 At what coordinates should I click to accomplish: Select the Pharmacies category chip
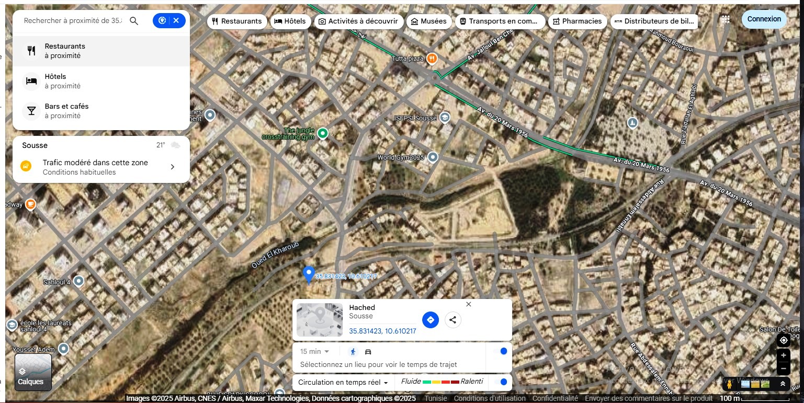[577, 21]
